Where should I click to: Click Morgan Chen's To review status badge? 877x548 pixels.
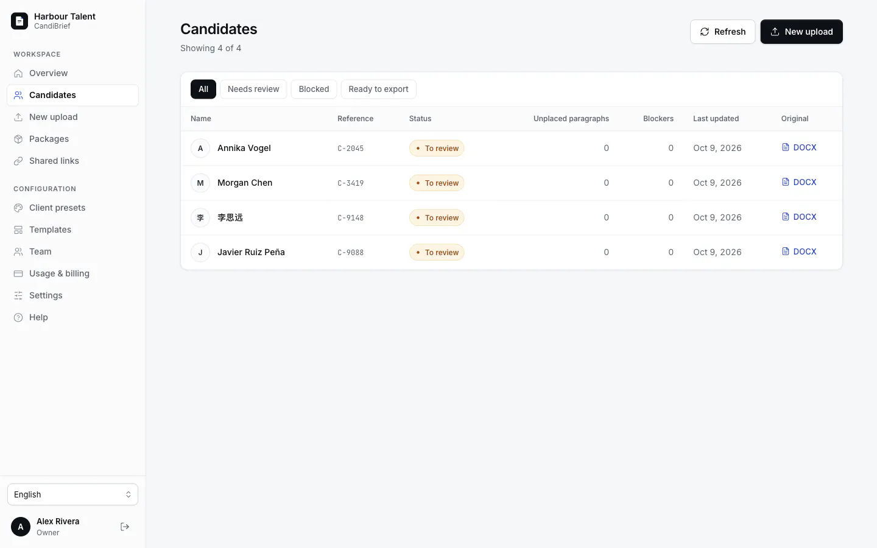tap(437, 183)
